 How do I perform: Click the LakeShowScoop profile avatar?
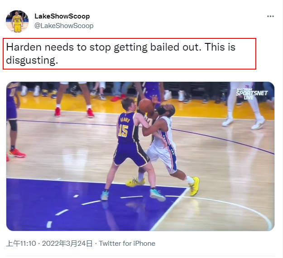click(17, 21)
